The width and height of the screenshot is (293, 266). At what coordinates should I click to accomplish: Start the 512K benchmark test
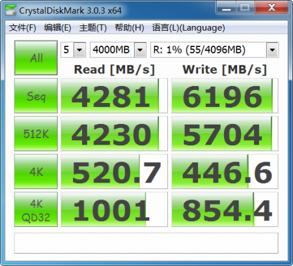coord(36,134)
